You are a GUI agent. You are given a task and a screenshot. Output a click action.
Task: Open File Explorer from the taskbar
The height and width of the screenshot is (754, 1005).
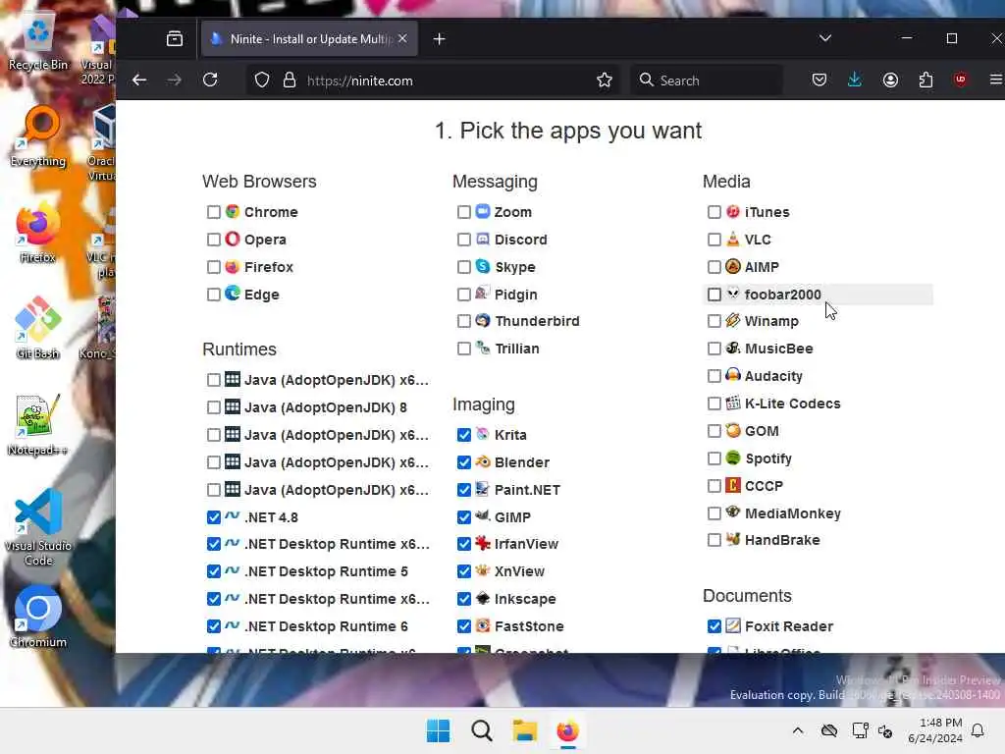(524, 730)
